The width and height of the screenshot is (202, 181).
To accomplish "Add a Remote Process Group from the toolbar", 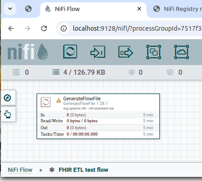I will [181, 52].
